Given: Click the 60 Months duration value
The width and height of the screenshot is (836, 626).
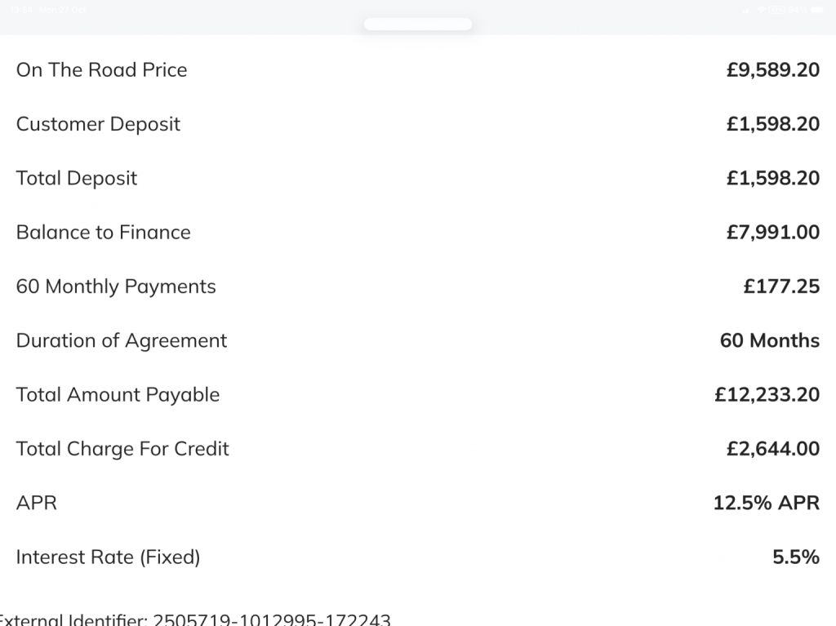Looking at the screenshot, I should point(769,340).
